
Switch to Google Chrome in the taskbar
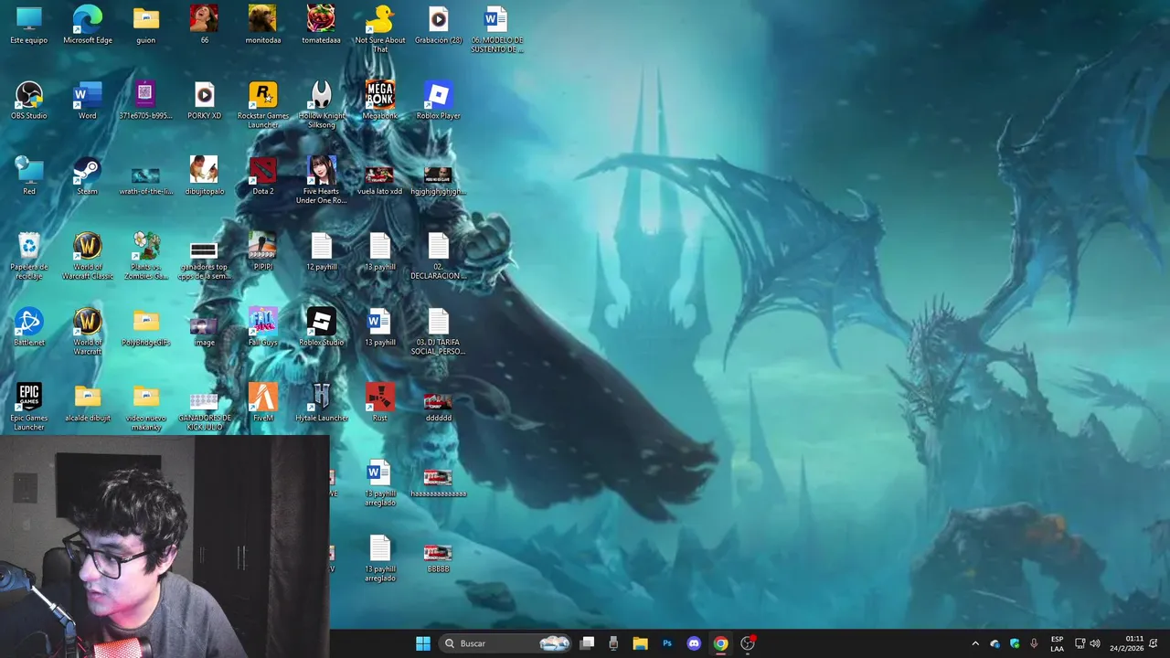721,643
